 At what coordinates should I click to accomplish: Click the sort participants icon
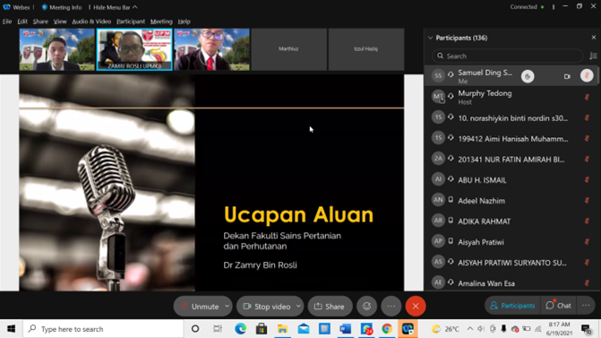[x=593, y=56]
